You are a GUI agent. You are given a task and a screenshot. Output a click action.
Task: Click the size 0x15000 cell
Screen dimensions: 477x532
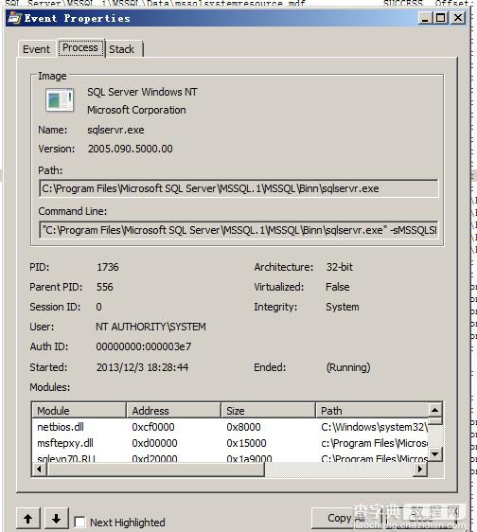[246, 443]
